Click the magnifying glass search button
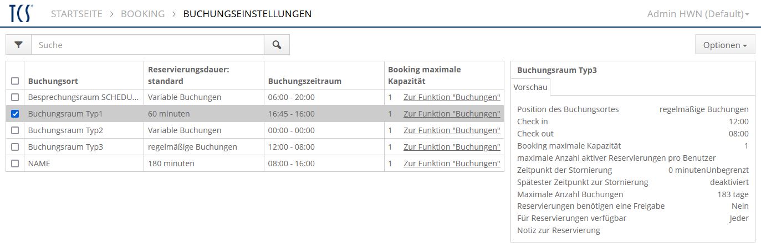The height and width of the screenshot is (248, 761). click(x=277, y=45)
